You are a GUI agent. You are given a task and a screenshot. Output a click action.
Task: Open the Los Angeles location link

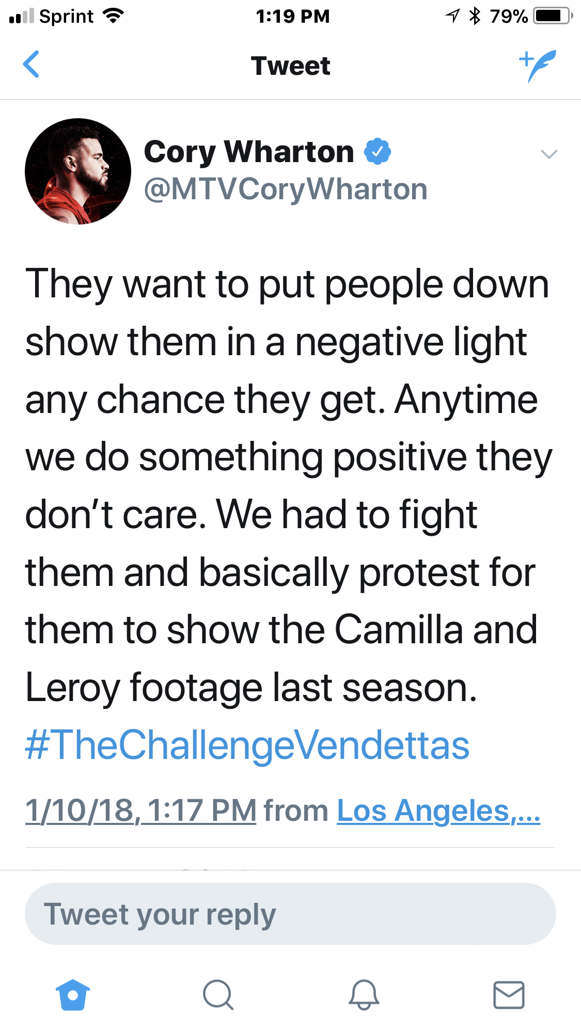(438, 810)
